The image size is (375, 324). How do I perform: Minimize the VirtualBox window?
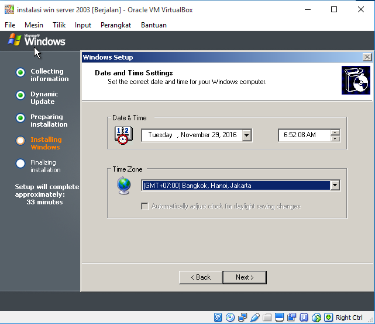pyautogui.click(x=308, y=9)
